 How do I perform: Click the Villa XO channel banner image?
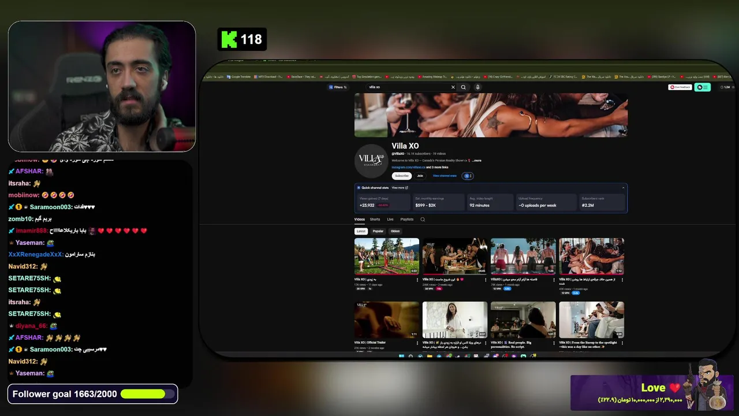coord(491,115)
